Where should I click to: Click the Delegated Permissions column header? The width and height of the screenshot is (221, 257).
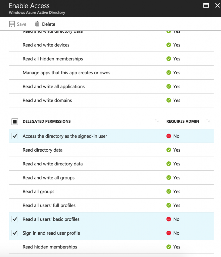coord(47,121)
